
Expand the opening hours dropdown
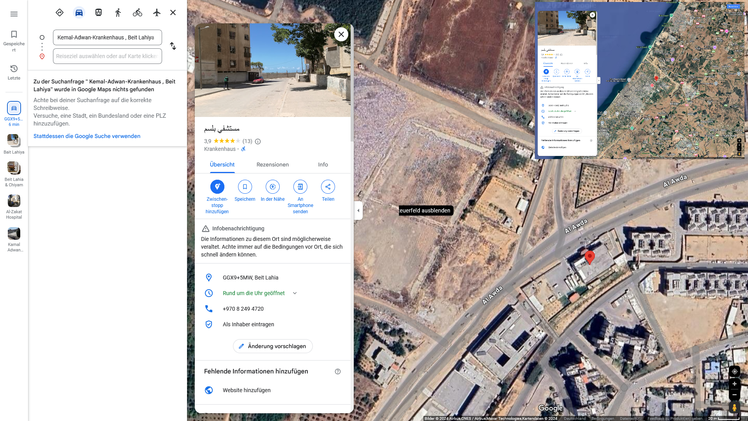click(x=295, y=293)
